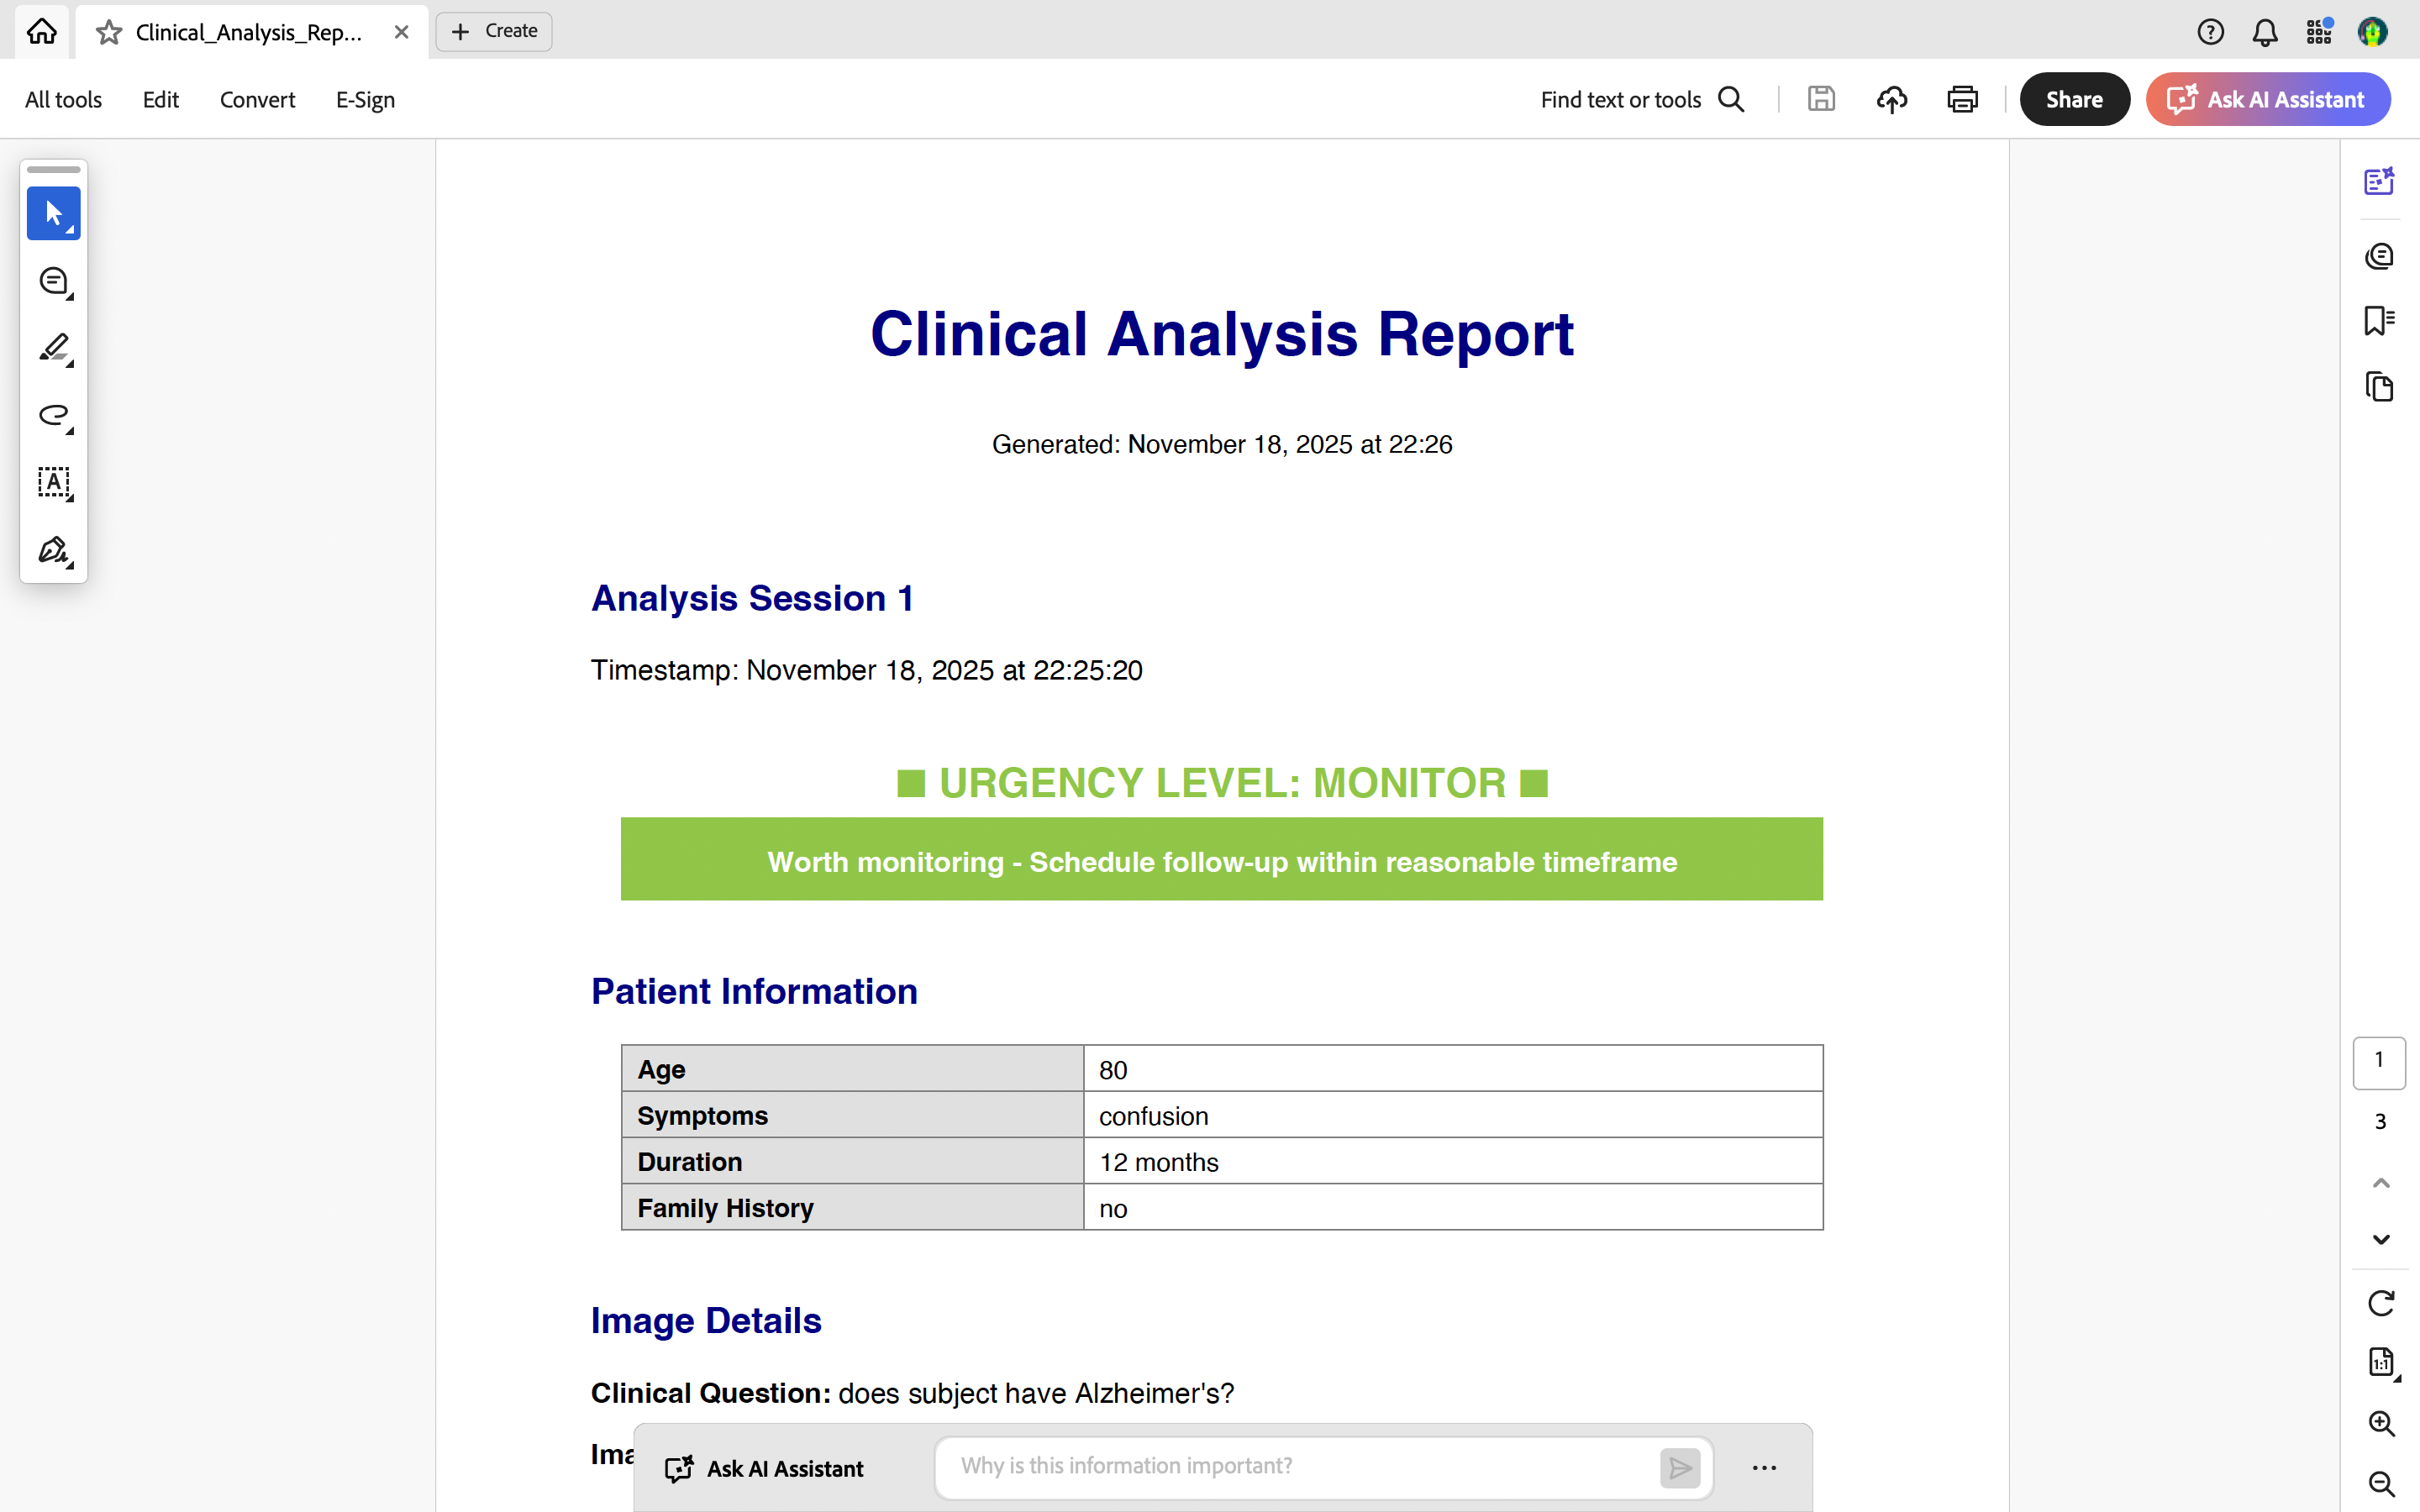
Task: Open the bookmarks panel
Action: point(2379,319)
